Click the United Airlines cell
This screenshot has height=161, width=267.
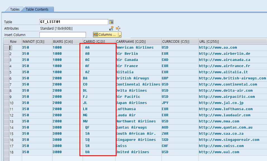[139, 152]
